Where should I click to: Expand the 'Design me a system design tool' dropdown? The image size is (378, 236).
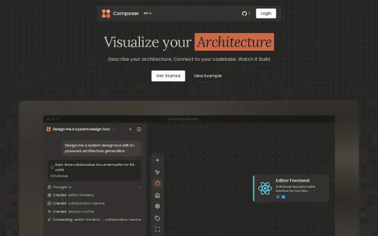pos(114,129)
